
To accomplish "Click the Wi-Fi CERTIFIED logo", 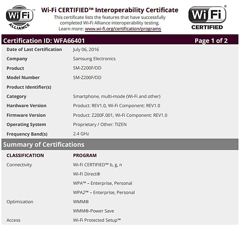I will [x=207, y=17].
